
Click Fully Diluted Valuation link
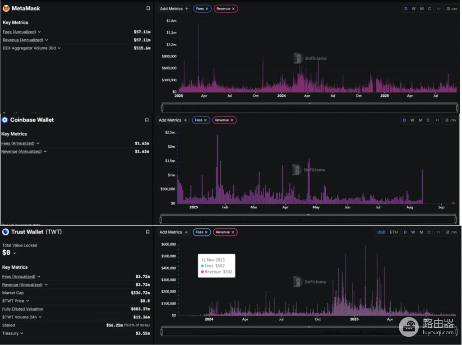(x=23, y=309)
